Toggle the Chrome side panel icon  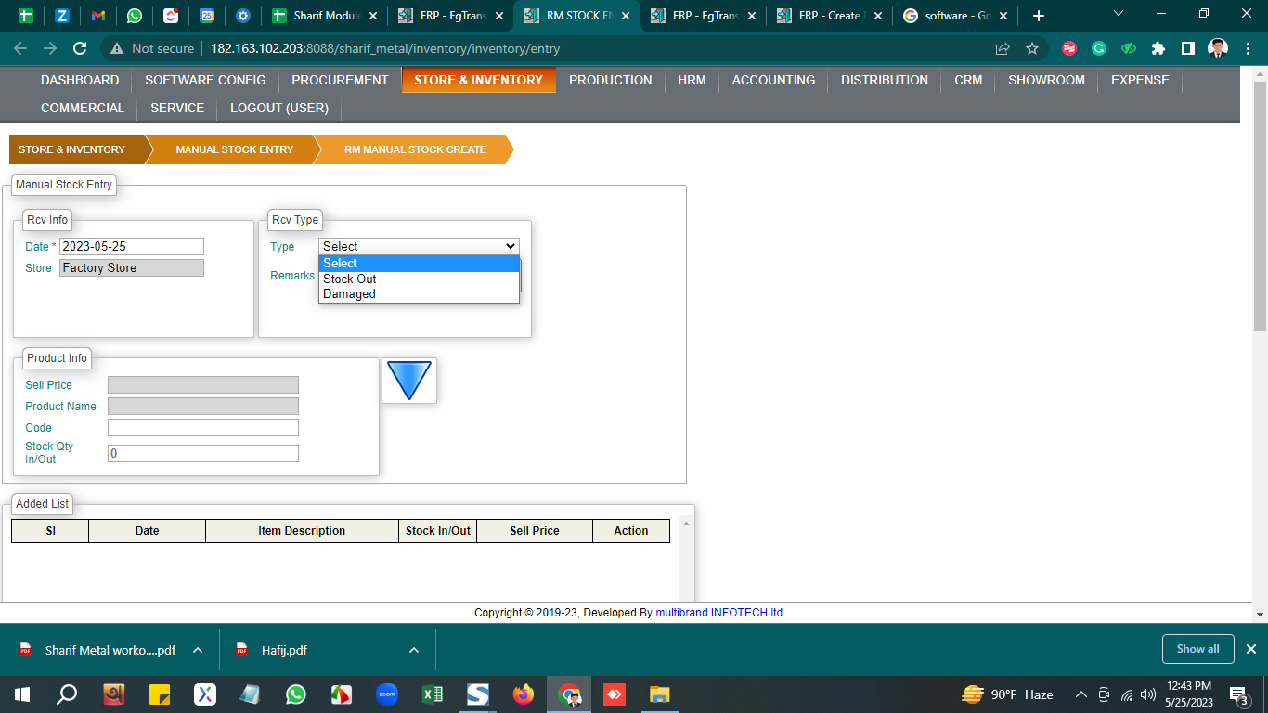click(x=1188, y=48)
